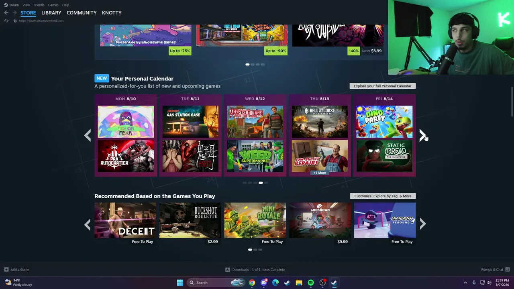This screenshot has width=514, height=289.
Task: Open the Mini Royale thumbnail
Action: point(255,220)
